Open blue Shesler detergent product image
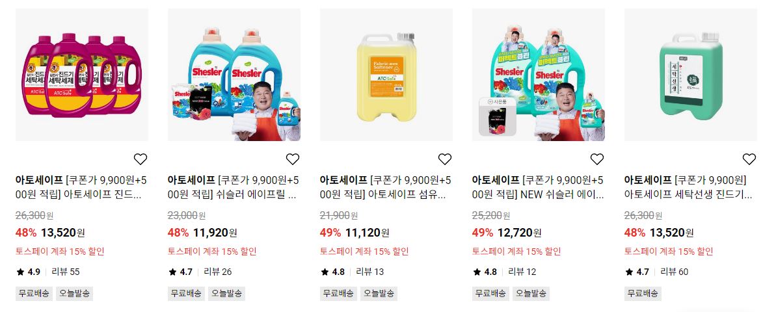The width and height of the screenshot is (763, 312). [x=234, y=75]
